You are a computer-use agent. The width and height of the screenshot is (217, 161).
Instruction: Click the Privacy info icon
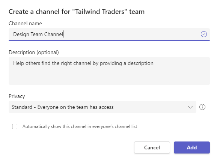[x=202, y=107]
